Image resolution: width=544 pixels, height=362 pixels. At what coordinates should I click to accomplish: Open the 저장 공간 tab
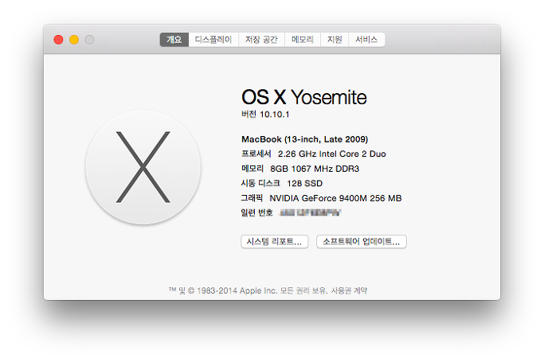(261, 40)
